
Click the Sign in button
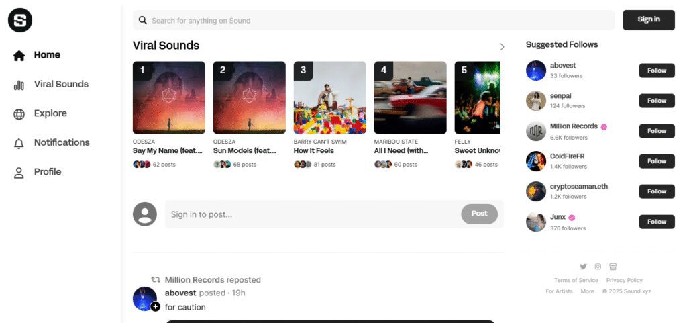click(649, 19)
